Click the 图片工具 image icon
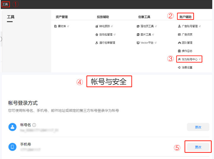Screen dimensions: 214x159 coord(138,35)
